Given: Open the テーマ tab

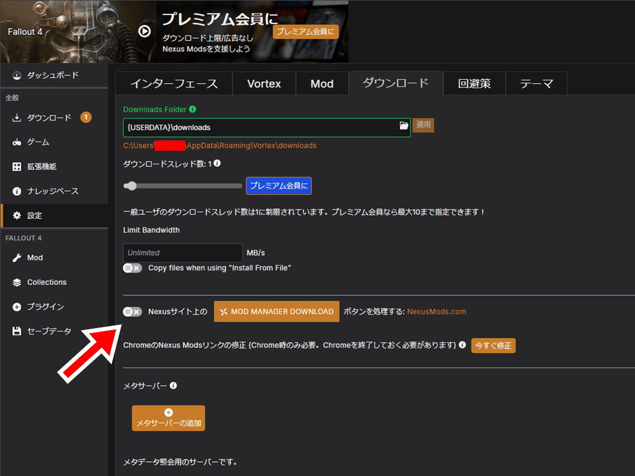Looking at the screenshot, I should click(x=536, y=83).
